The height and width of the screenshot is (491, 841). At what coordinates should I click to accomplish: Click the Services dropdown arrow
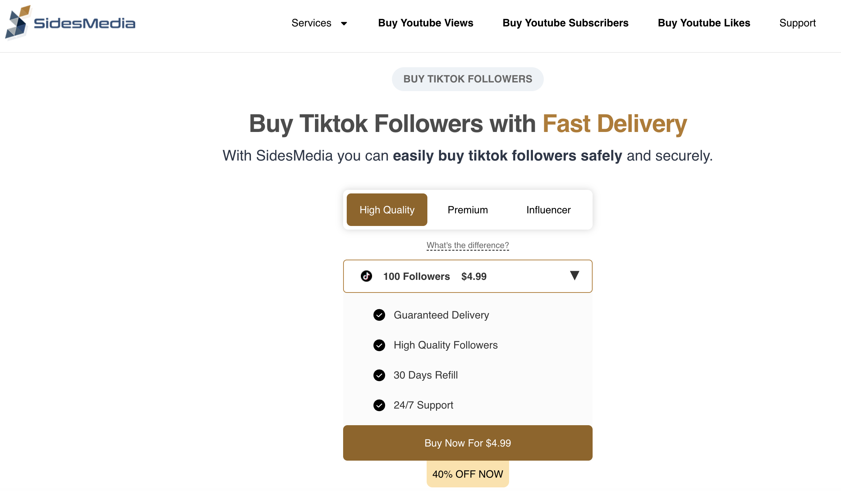point(344,24)
